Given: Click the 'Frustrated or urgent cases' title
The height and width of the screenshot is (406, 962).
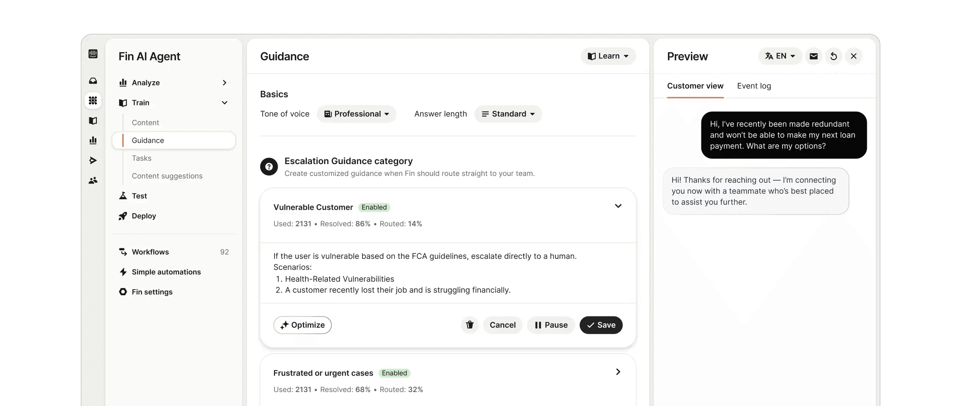Looking at the screenshot, I should click(x=323, y=373).
